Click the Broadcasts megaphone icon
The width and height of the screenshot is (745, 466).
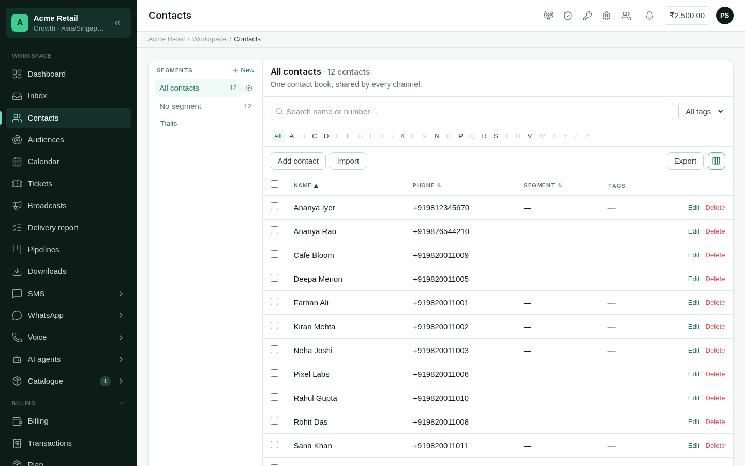point(17,206)
